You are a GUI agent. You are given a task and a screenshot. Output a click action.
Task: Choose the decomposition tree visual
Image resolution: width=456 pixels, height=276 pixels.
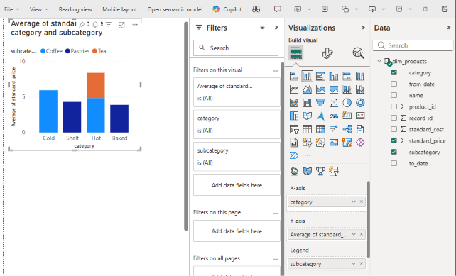pyautogui.click(x=347, y=129)
